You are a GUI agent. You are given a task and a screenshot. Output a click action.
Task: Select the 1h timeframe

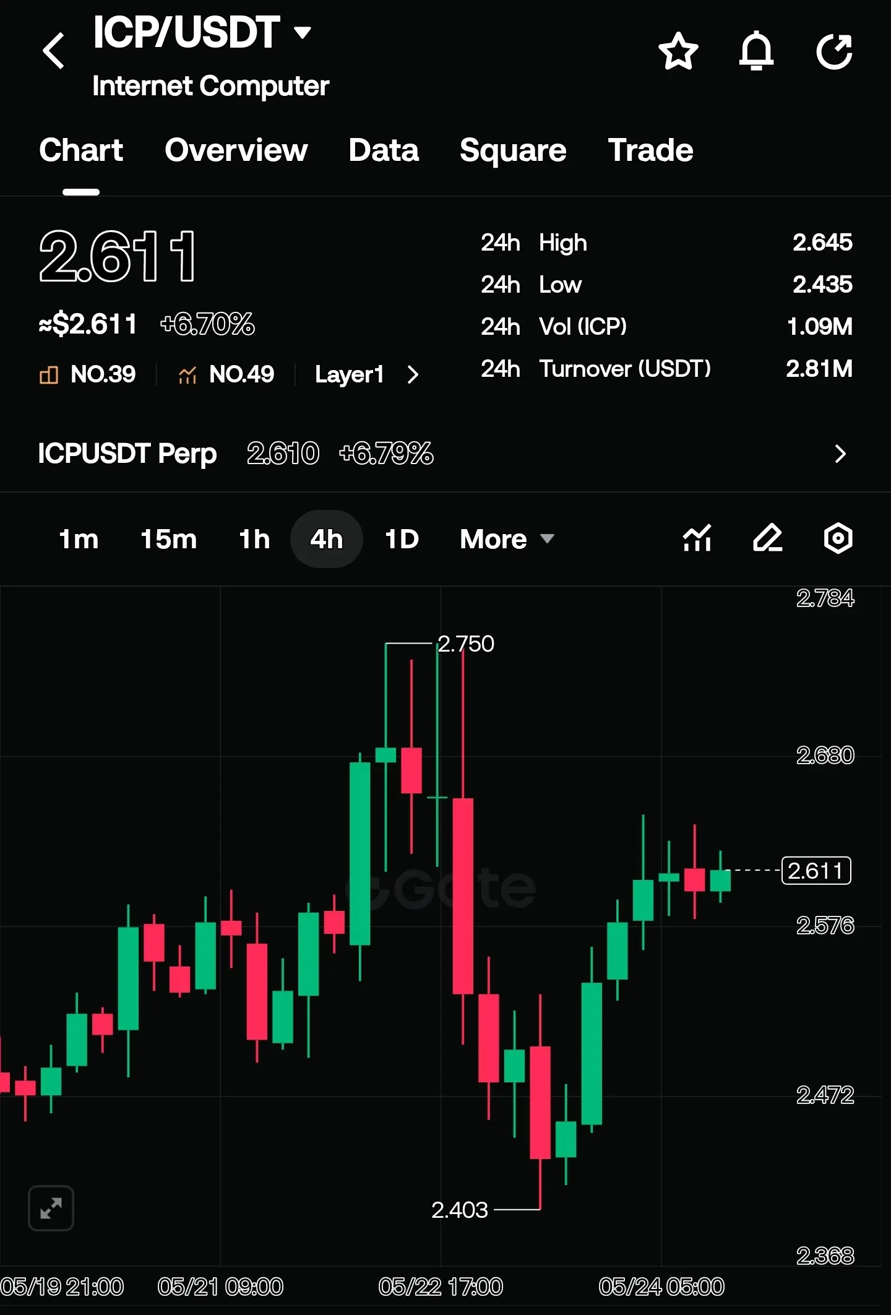[254, 539]
